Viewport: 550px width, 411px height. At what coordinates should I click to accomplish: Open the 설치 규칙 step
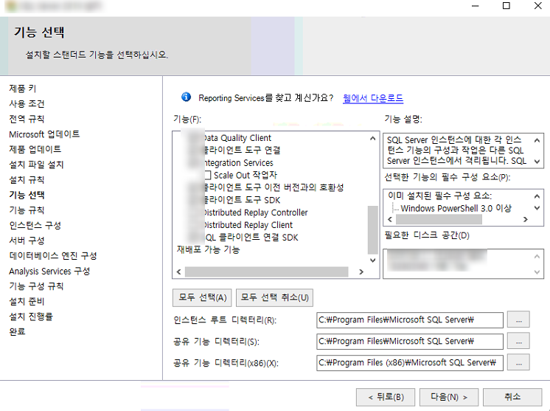click(27, 180)
